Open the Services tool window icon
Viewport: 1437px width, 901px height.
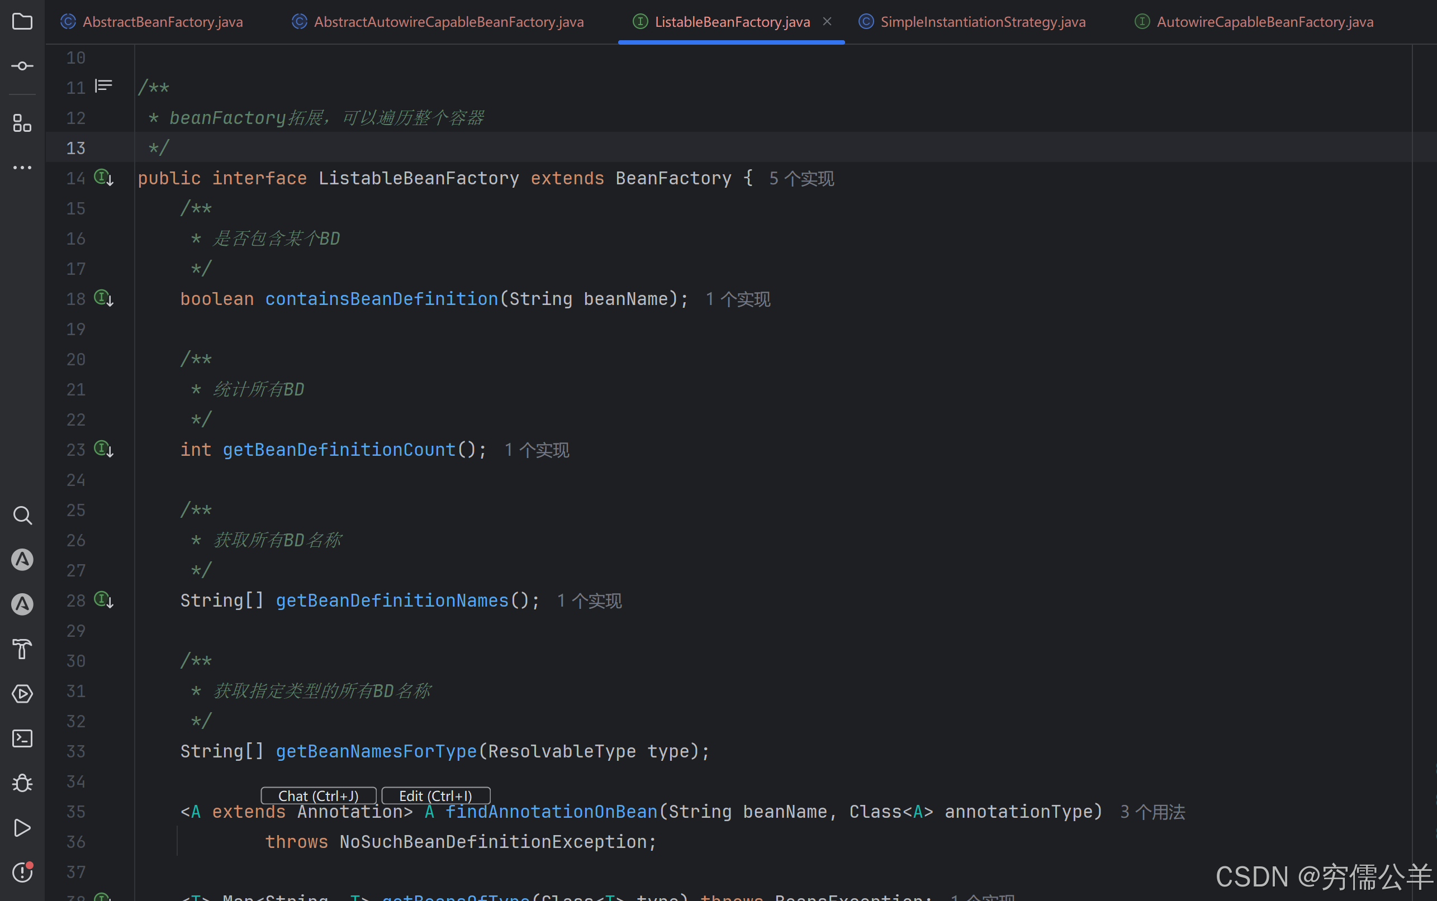coord(22,694)
